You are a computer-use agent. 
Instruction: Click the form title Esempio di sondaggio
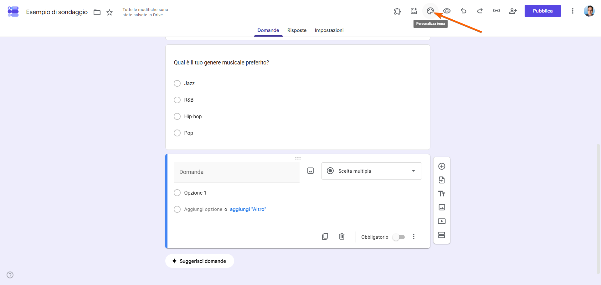57,12
